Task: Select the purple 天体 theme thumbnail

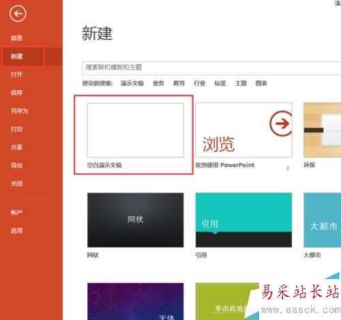Action: point(136,302)
